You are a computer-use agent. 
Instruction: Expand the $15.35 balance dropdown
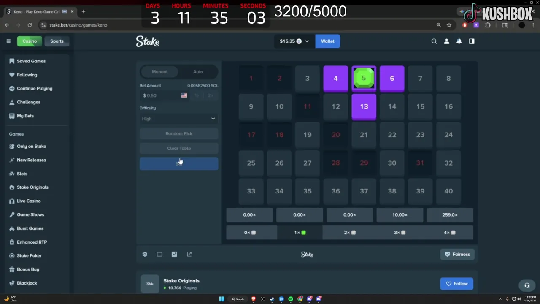coord(294,41)
